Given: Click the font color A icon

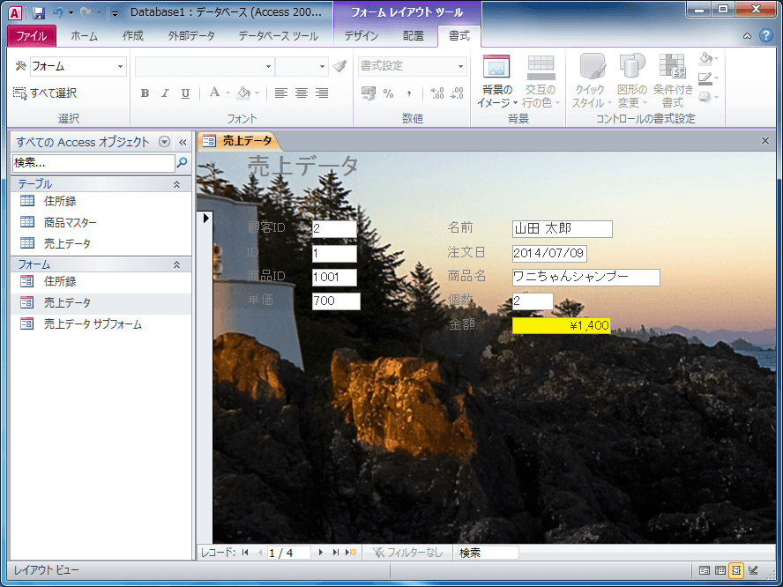Looking at the screenshot, I should click(x=214, y=93).
